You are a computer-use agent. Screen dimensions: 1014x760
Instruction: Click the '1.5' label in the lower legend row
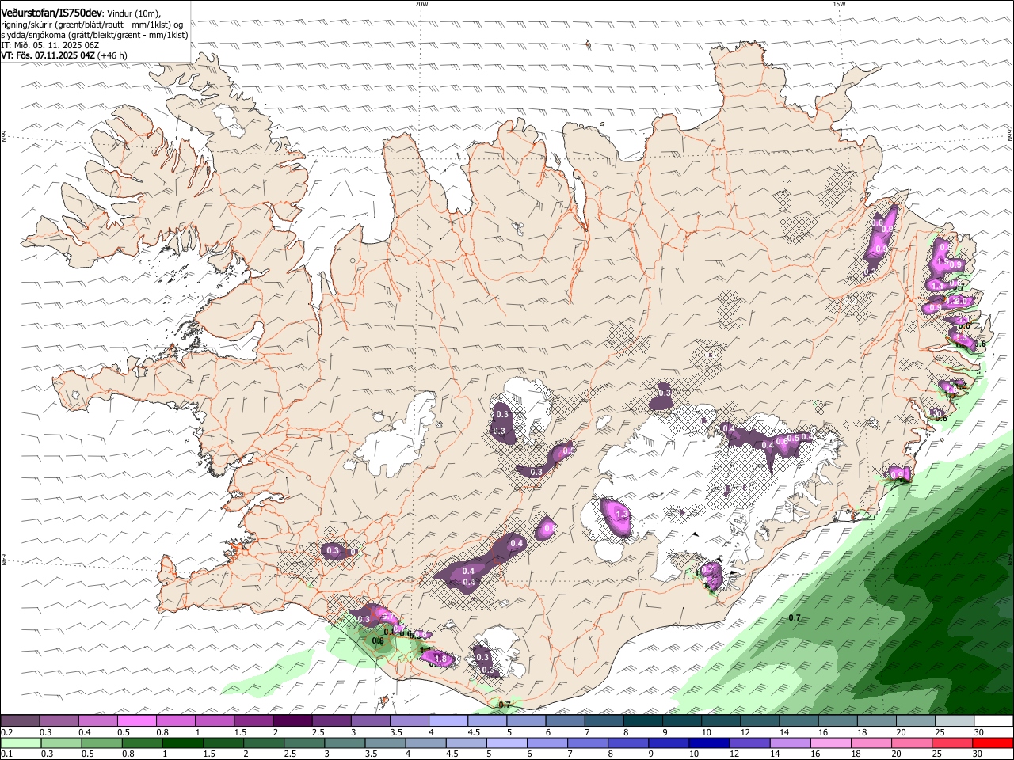click(209, 755)
